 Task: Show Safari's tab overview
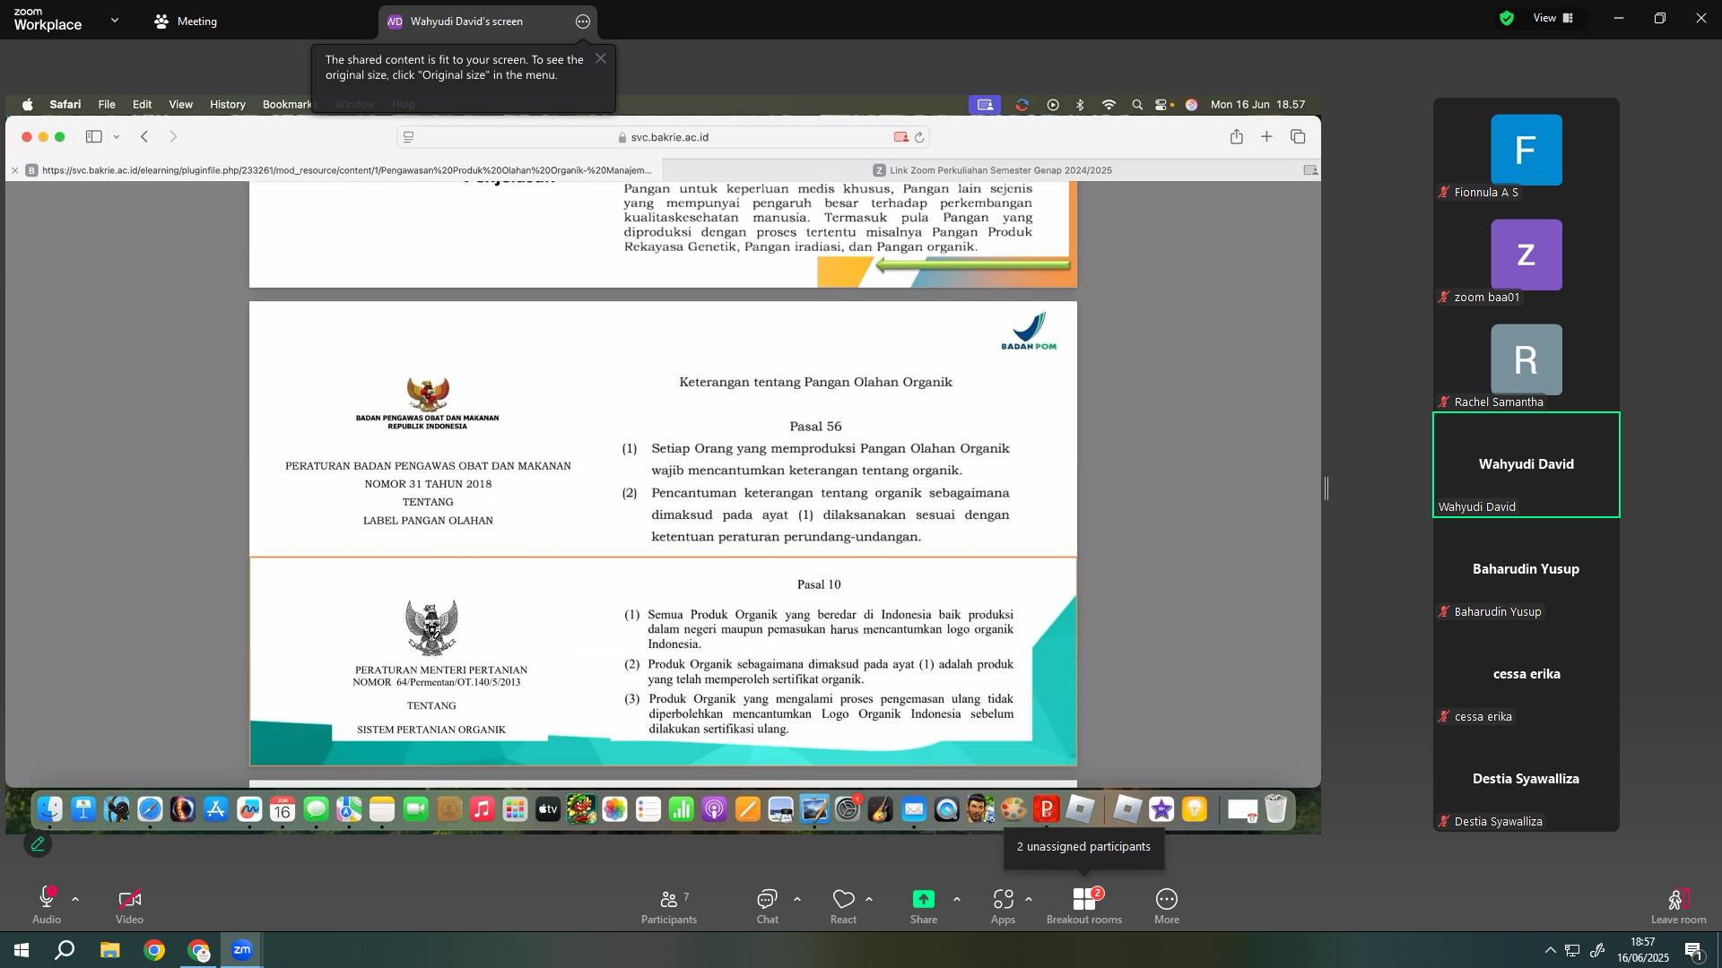[x=1298, y=136]
